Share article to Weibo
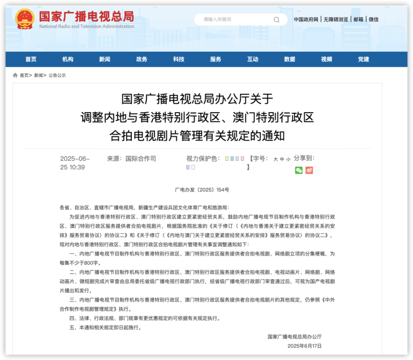The image size is (413, 360). pos(309,170)
